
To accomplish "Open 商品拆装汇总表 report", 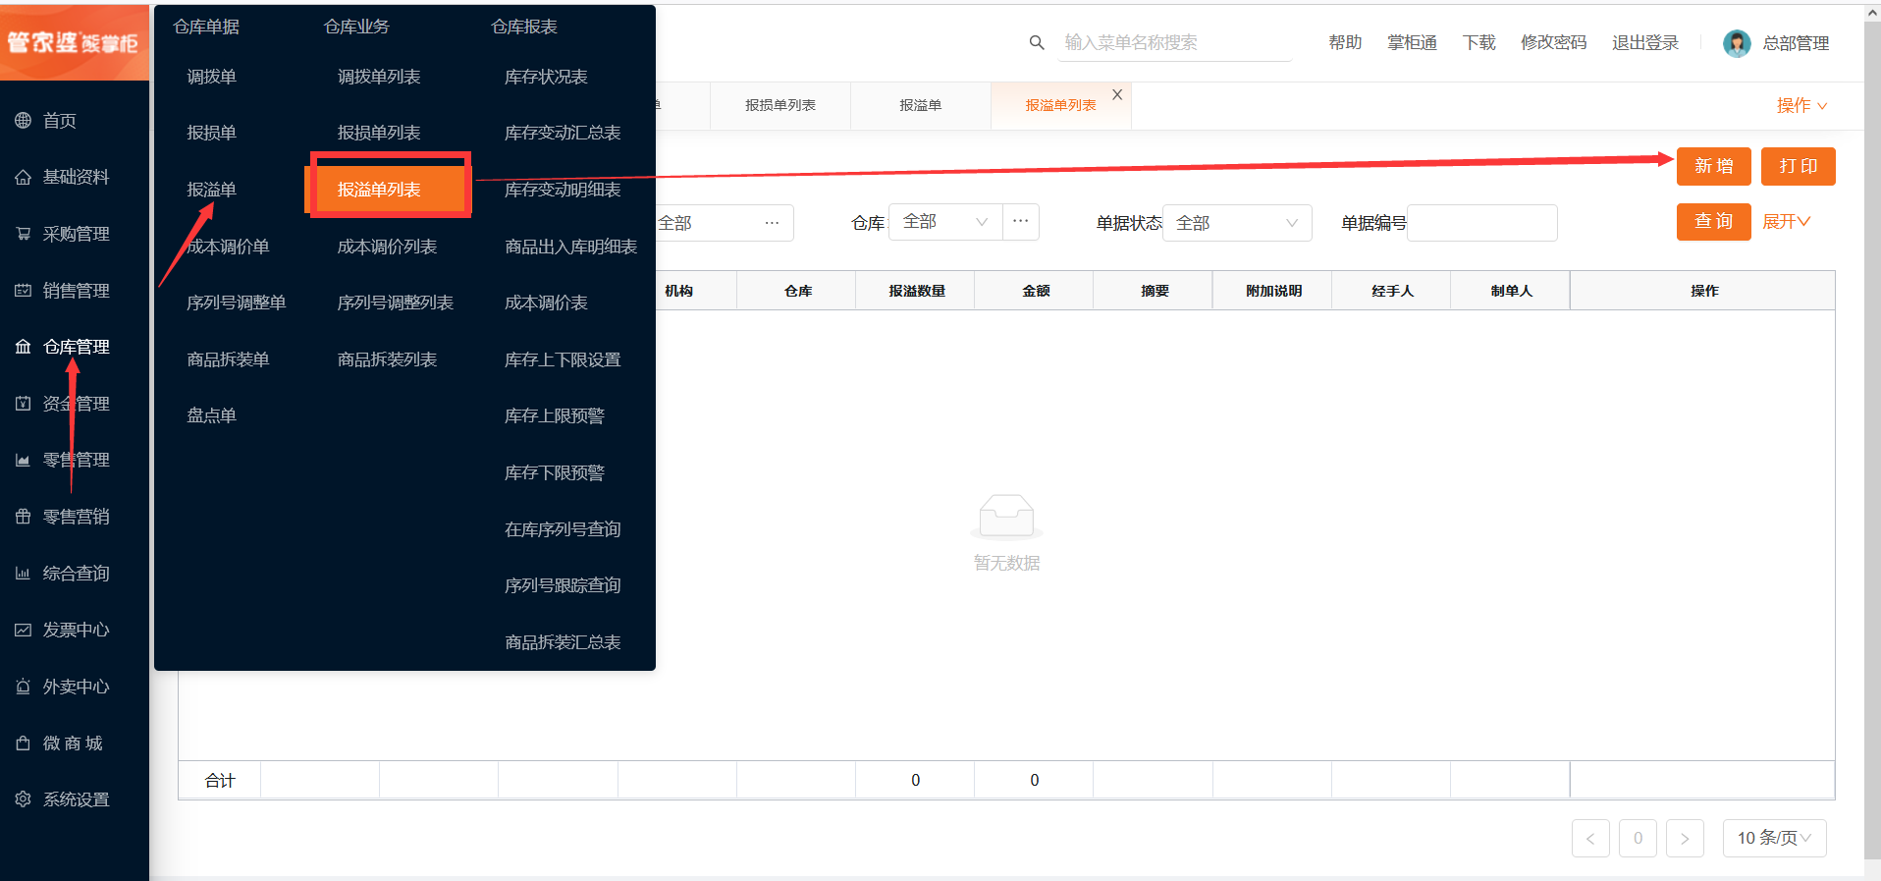I will coord(563,642).
